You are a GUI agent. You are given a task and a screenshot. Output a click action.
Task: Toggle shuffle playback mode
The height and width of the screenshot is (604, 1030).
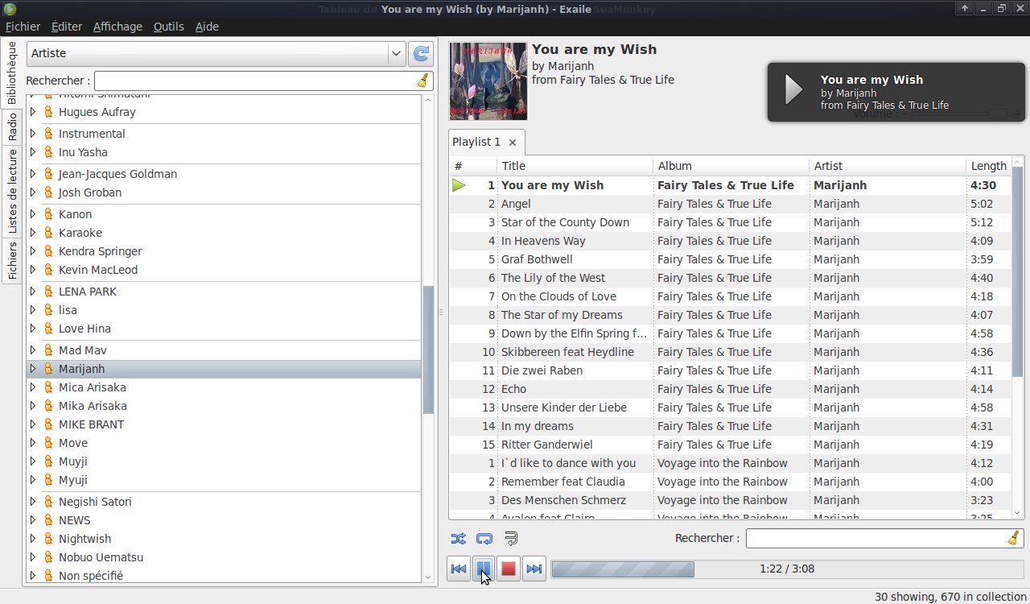pos(459,539)
